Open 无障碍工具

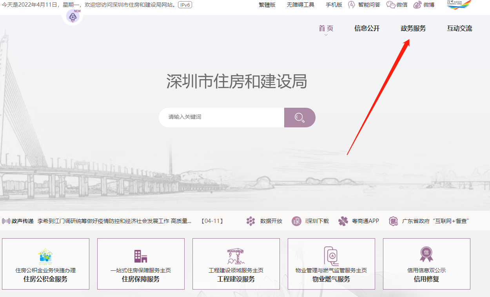[301, 5]
